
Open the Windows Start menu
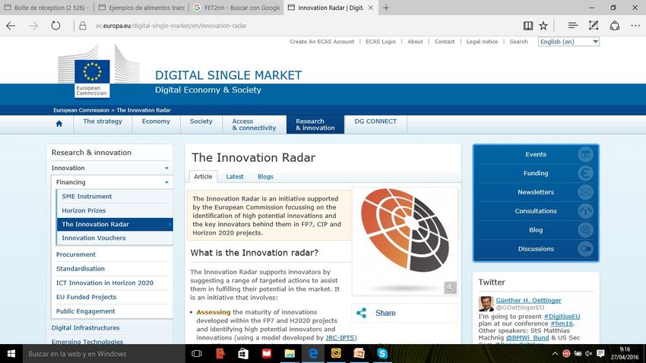[11, 354]
